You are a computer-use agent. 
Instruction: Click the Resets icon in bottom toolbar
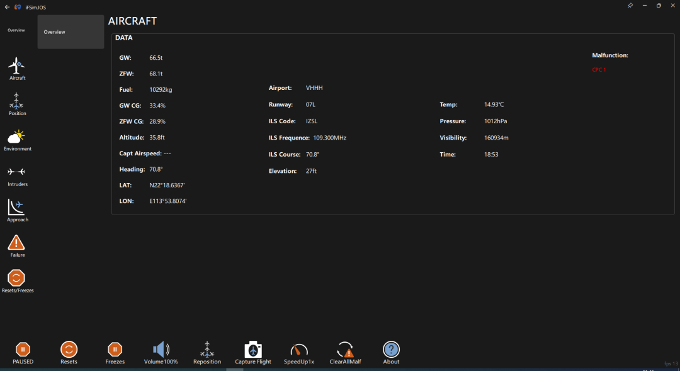click(x=69, y=350)
